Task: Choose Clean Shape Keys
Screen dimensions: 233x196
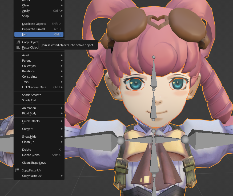Action: click(x=39, y=163)
